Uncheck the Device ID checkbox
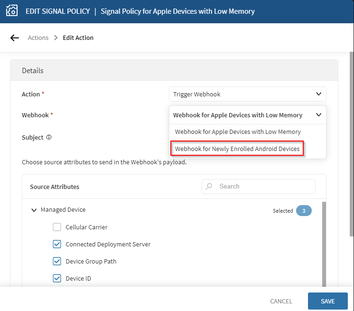354x311 pixels. 57,278
